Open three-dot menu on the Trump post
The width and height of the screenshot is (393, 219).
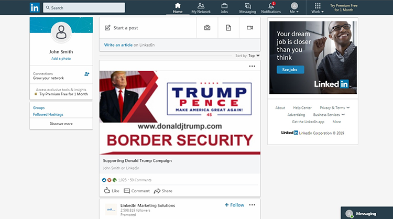(x=252, y=66)
